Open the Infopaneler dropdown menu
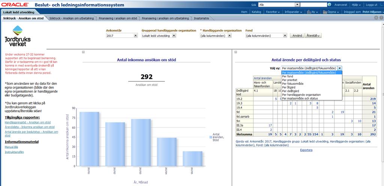The height and width of the screenshot is (186, 384). (293, 12)
